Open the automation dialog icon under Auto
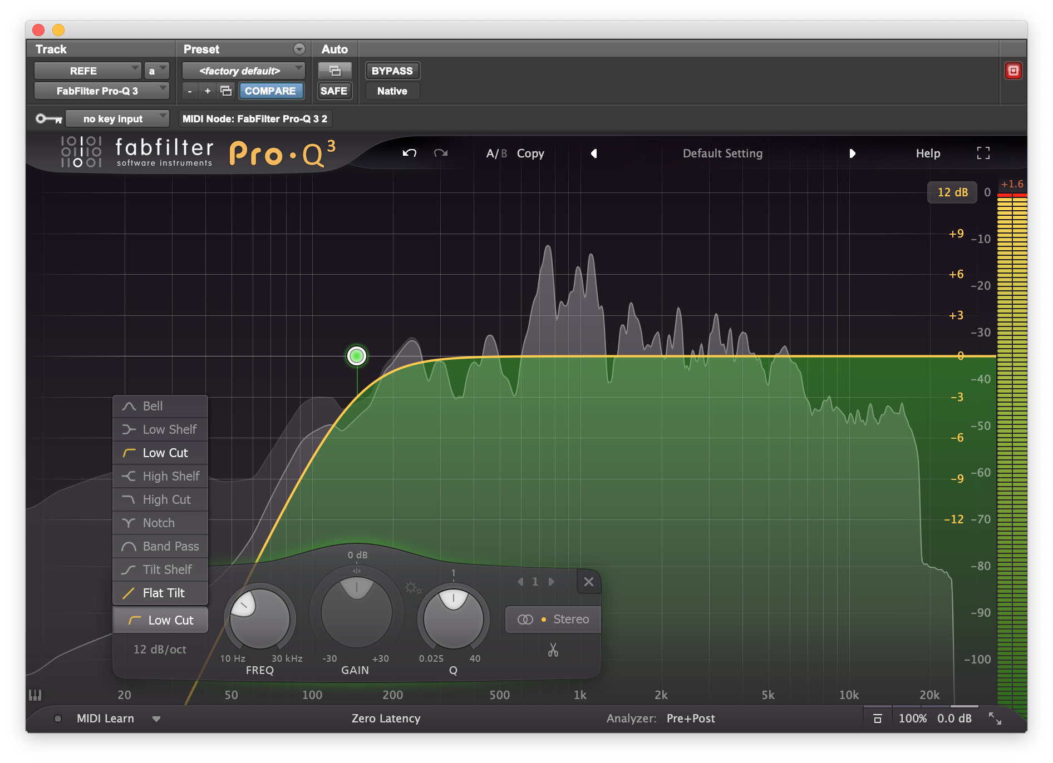 (x=334, y=71)
